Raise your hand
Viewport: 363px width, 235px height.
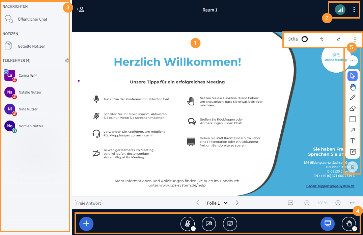click(349, 224)
